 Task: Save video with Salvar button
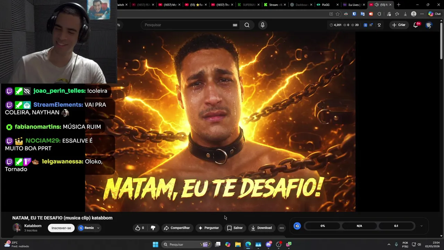[235, 228]
